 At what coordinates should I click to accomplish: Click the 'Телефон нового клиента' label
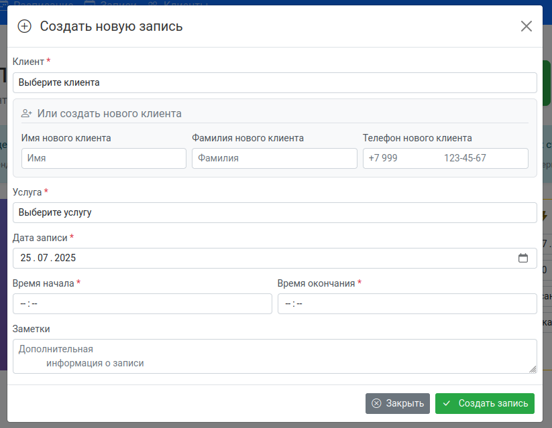[x=417, y=138]
